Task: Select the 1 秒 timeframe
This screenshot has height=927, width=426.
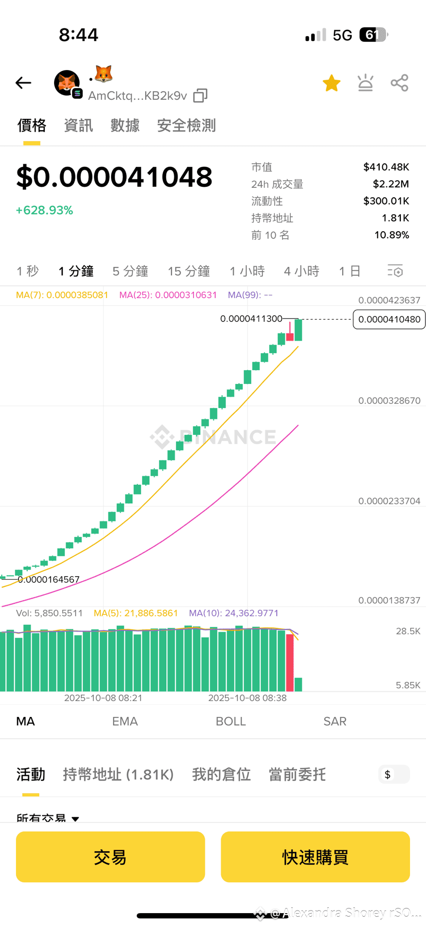Action: pos(28,271)
